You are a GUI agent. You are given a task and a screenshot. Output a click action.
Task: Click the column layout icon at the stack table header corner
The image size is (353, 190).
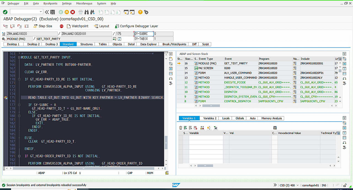point(339,59)
